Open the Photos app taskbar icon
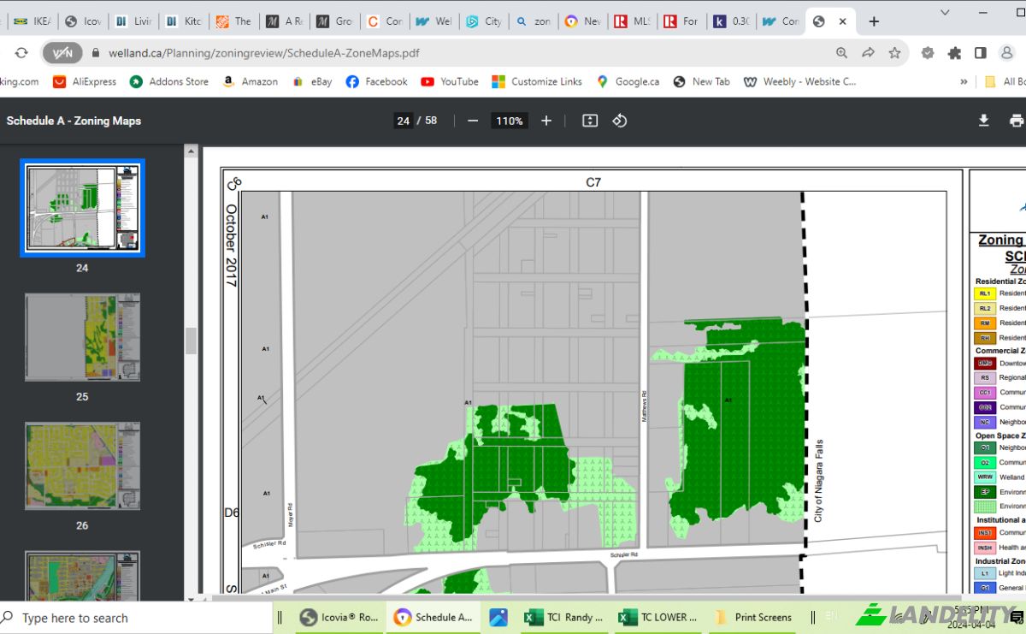This screenshot has height=634, width=1026. 498,617
